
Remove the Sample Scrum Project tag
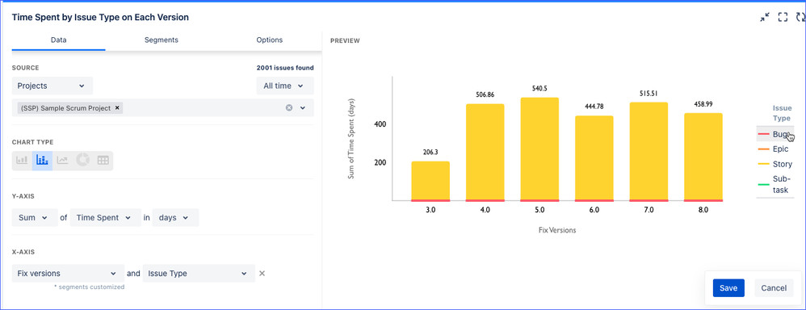pyautogui.click(x=117, y=108)
